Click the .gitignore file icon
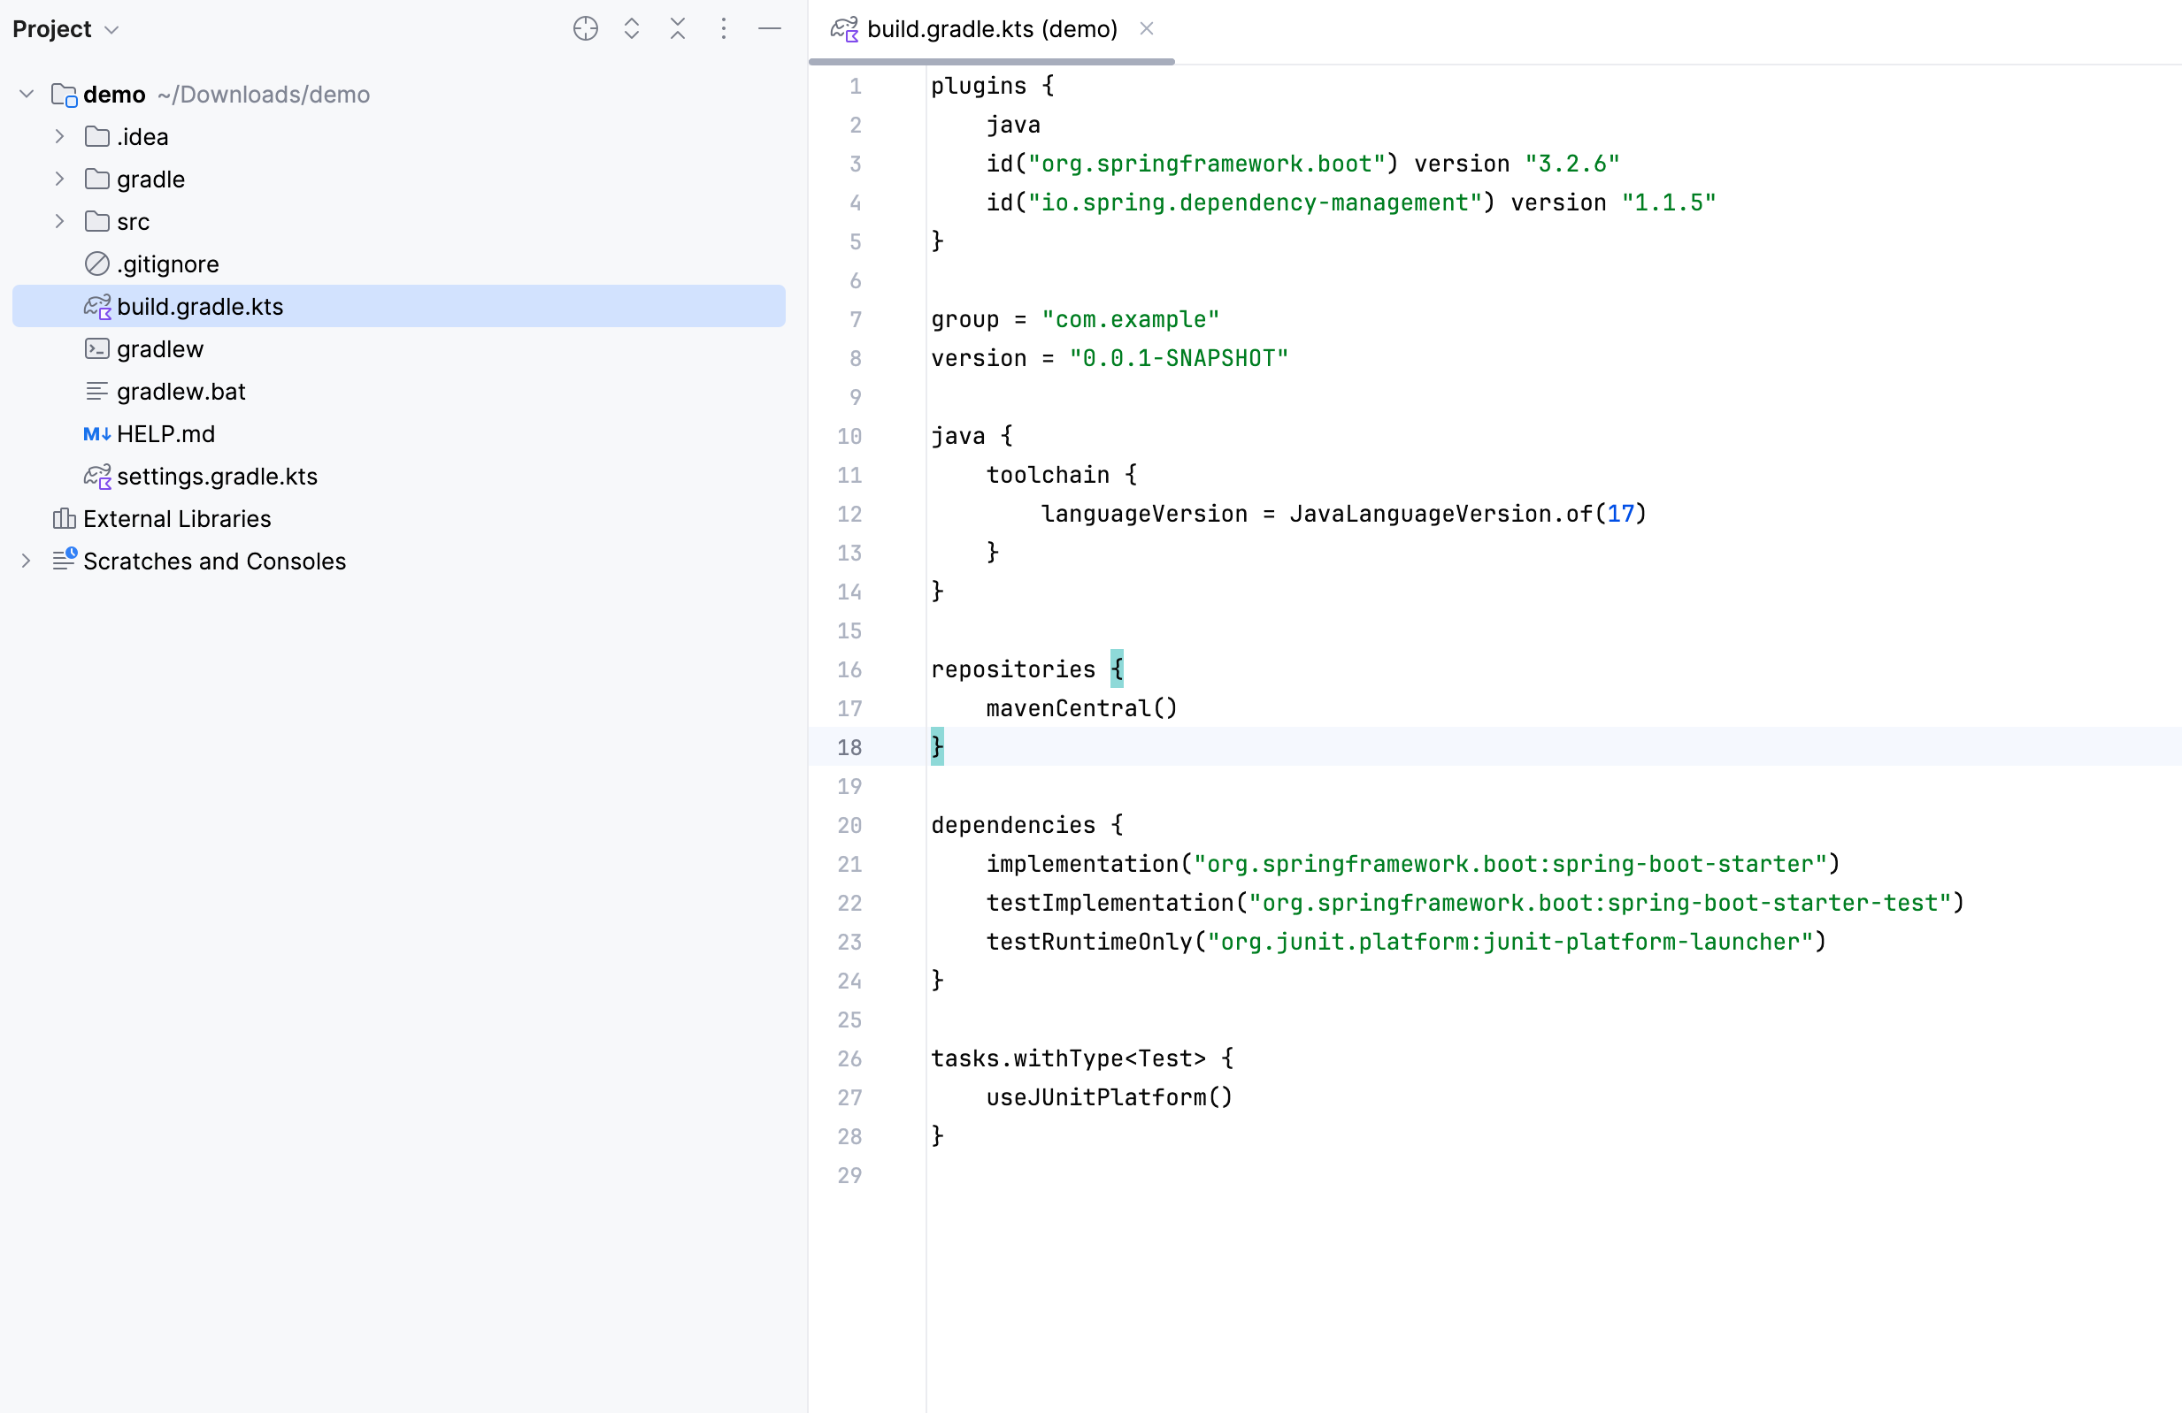 (96, 264)
